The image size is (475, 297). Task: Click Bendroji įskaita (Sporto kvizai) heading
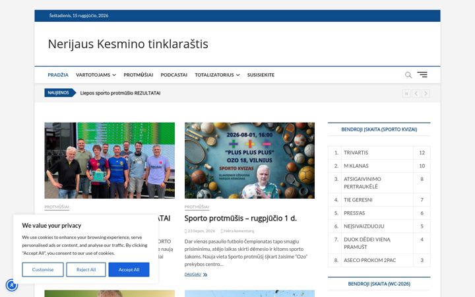pos(379,129)
